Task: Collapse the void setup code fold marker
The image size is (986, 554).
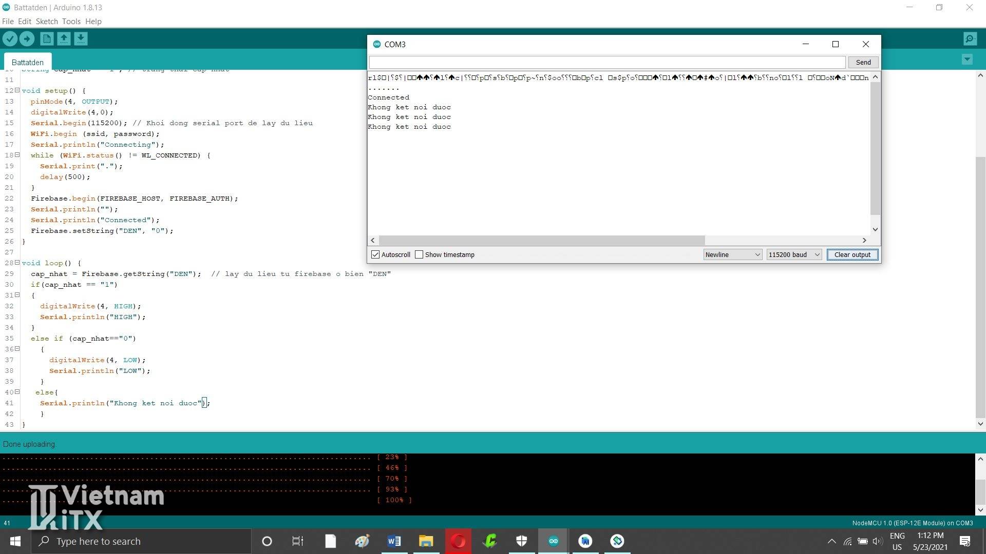Action: tap(17, 90)
